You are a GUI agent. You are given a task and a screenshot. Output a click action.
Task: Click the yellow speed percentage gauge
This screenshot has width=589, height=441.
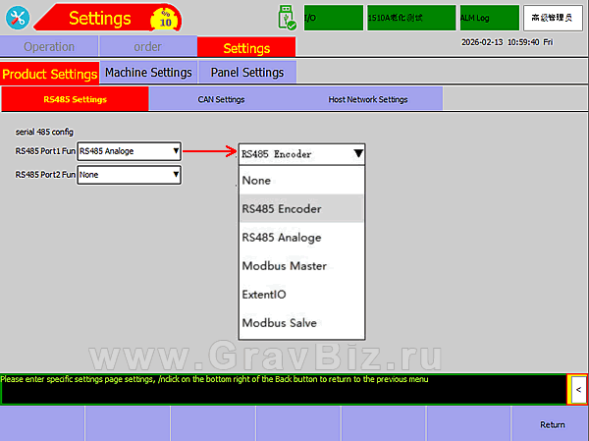click(165, 18)
